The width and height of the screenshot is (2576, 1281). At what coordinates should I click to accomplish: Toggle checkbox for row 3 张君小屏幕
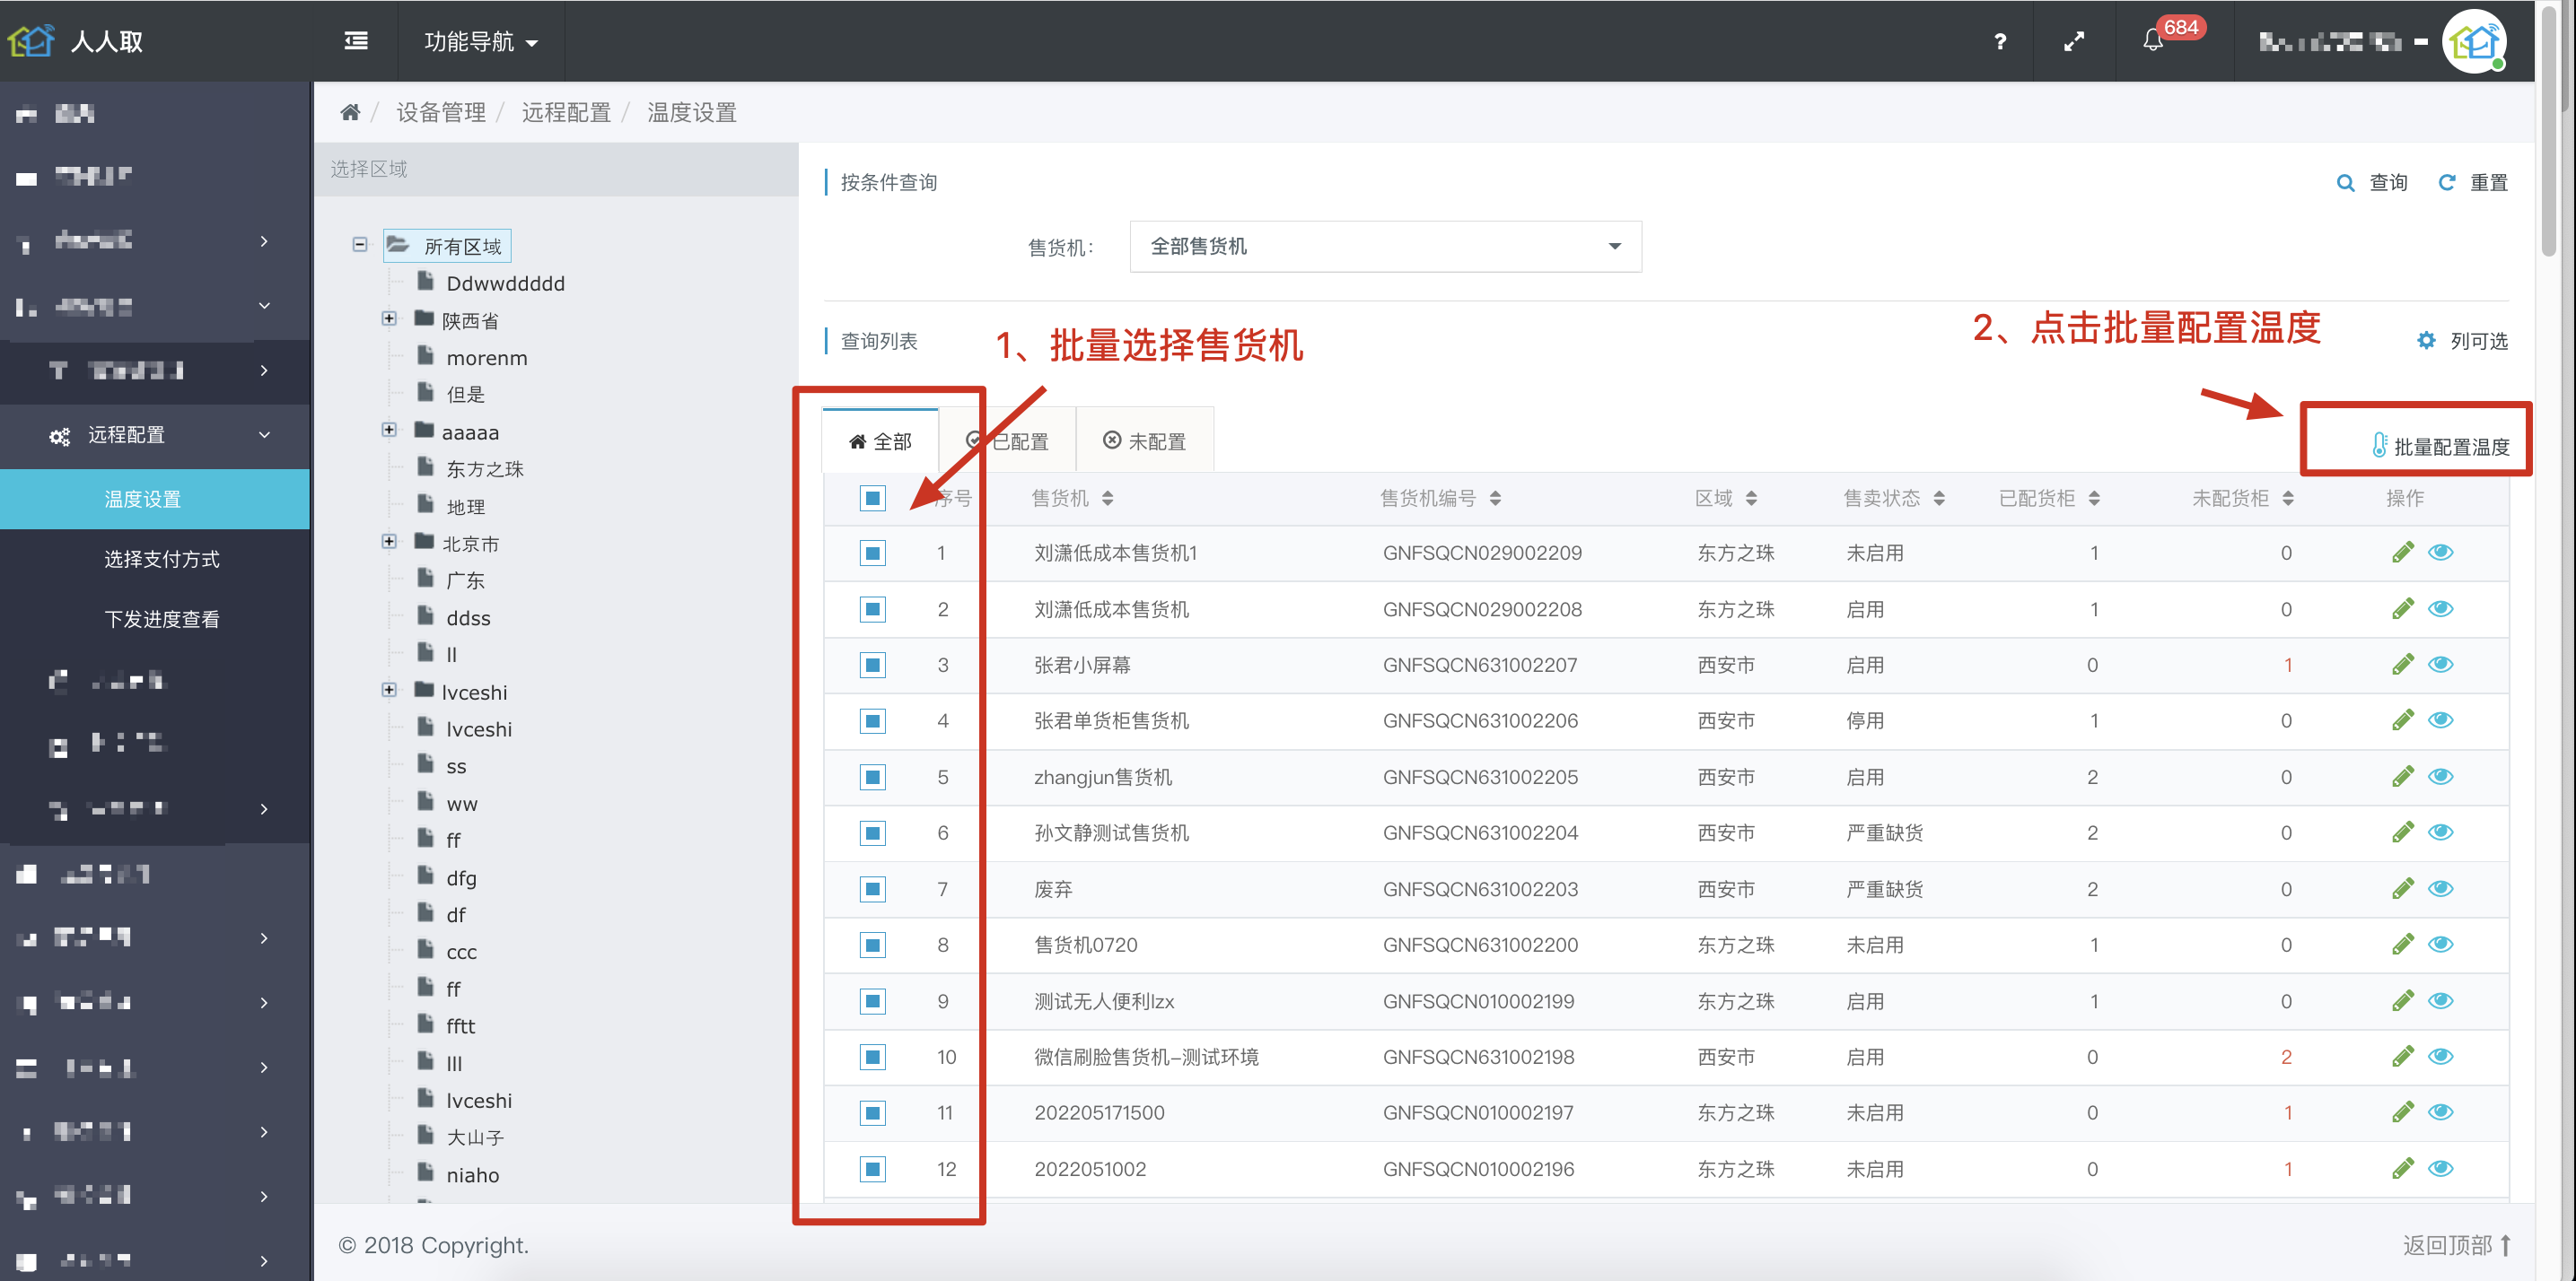(x=873, y=665)
